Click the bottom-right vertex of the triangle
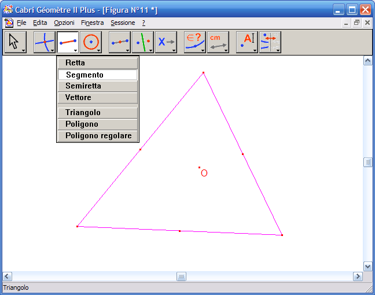The width and height of the screenshot is (375, 295). click(x=282, y=235)
